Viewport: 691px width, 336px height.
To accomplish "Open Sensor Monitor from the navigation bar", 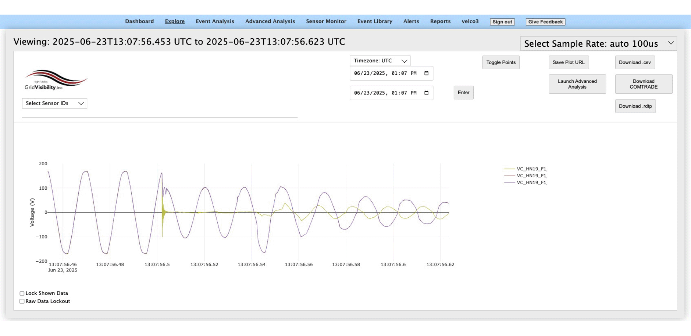I will [326, 22].
